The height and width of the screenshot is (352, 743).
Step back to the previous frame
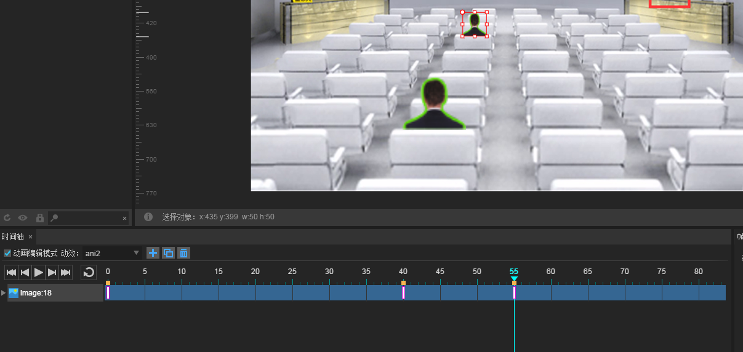(25, 272)
